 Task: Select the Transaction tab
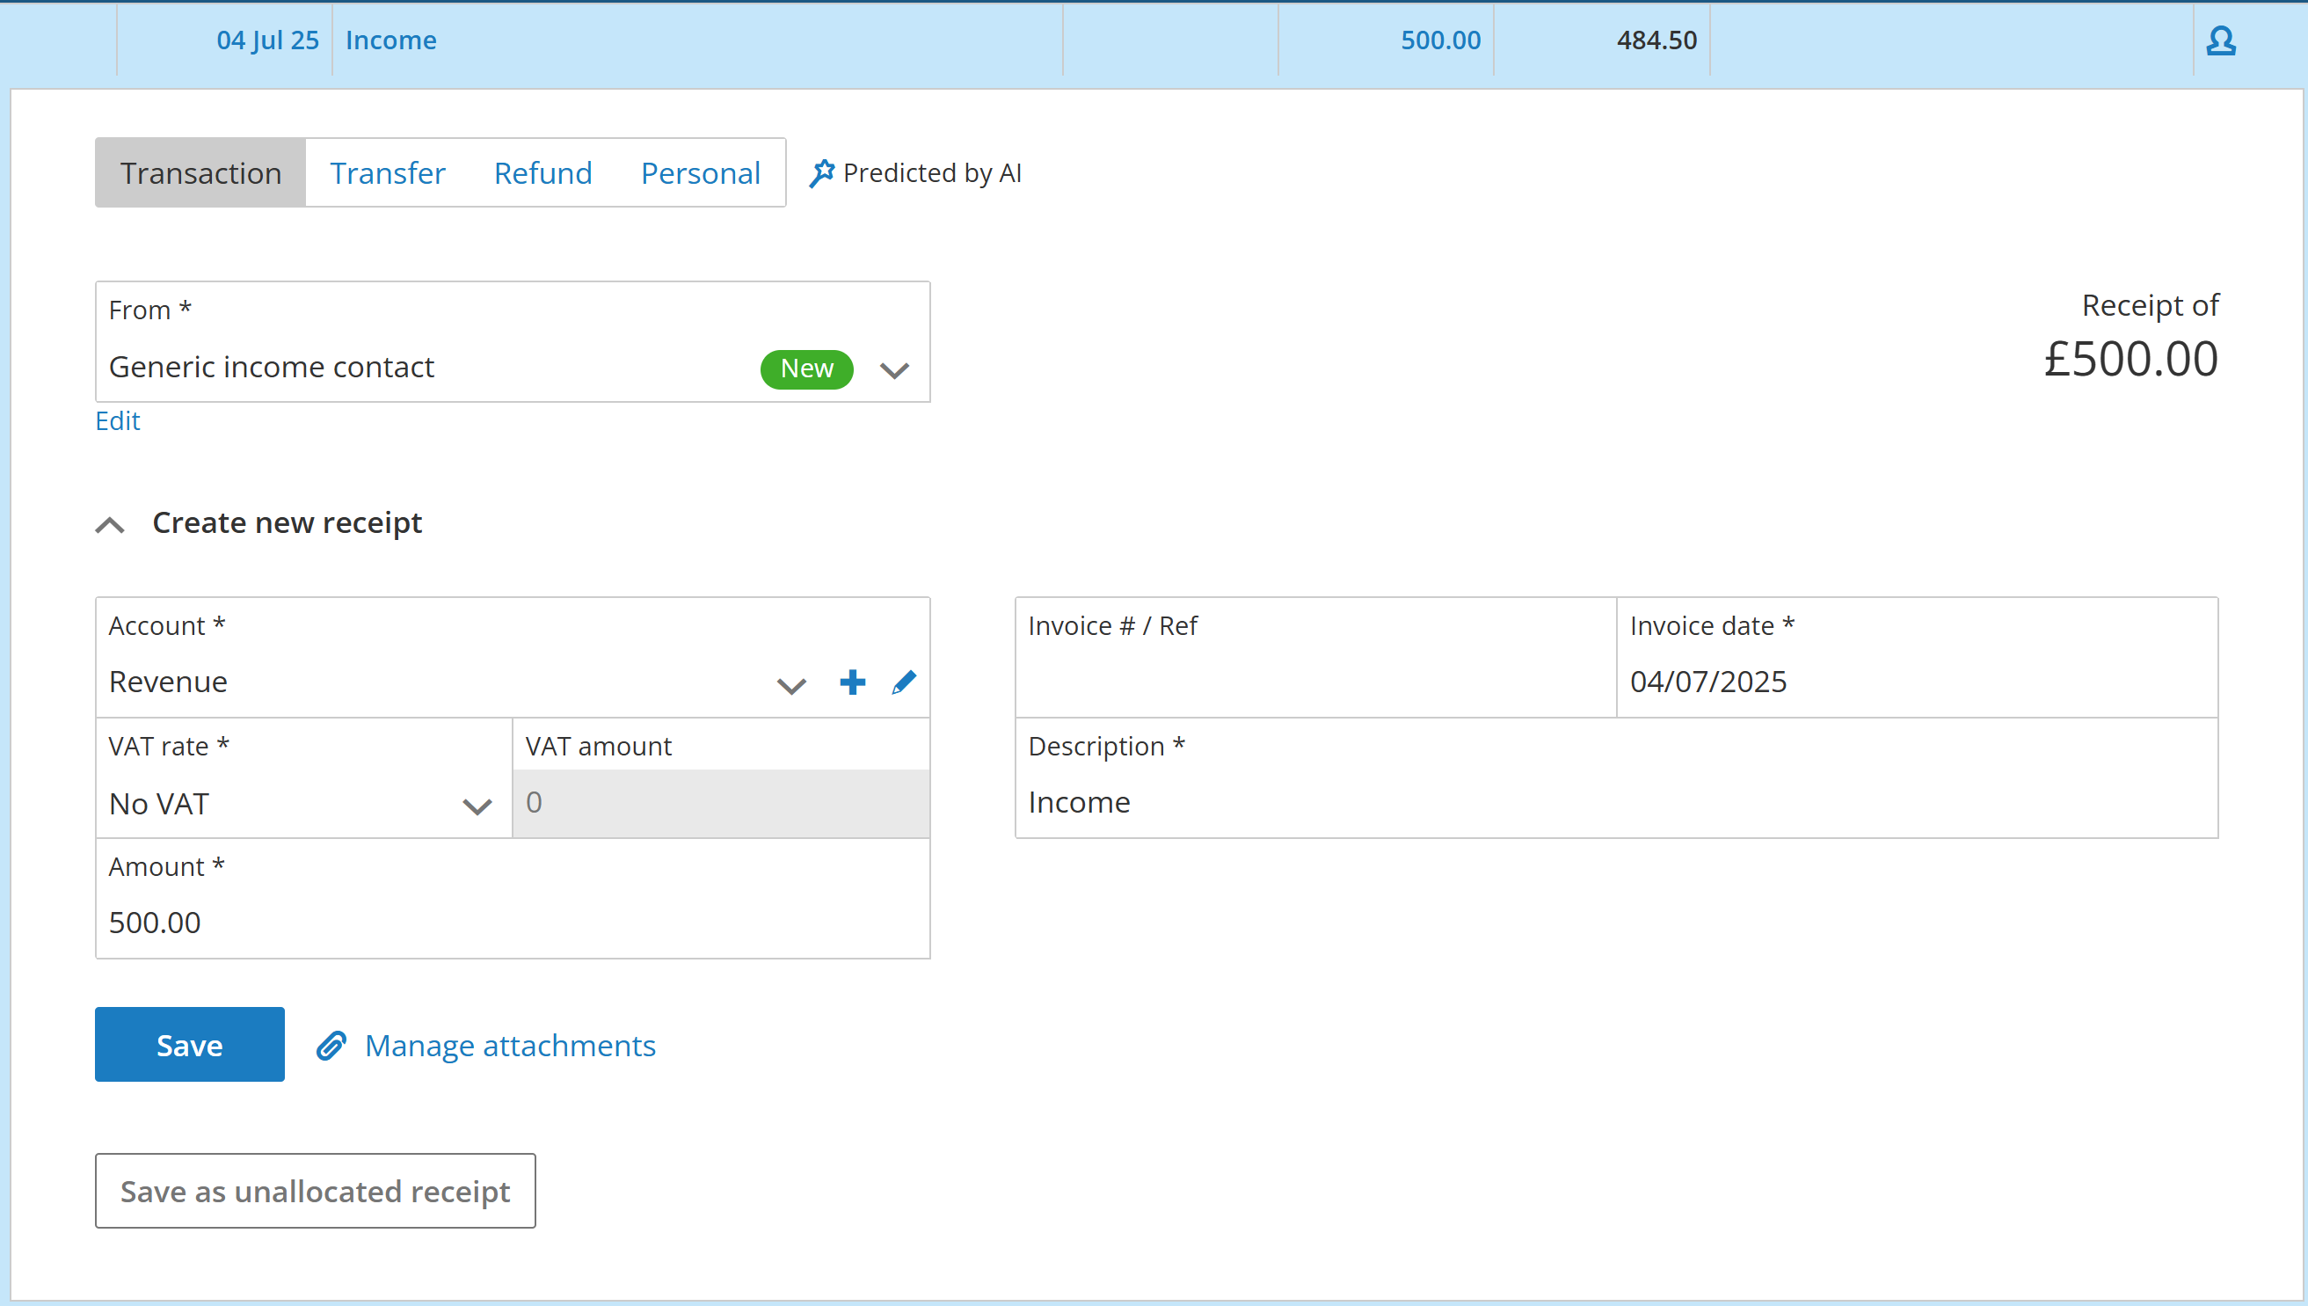[200, 173]
